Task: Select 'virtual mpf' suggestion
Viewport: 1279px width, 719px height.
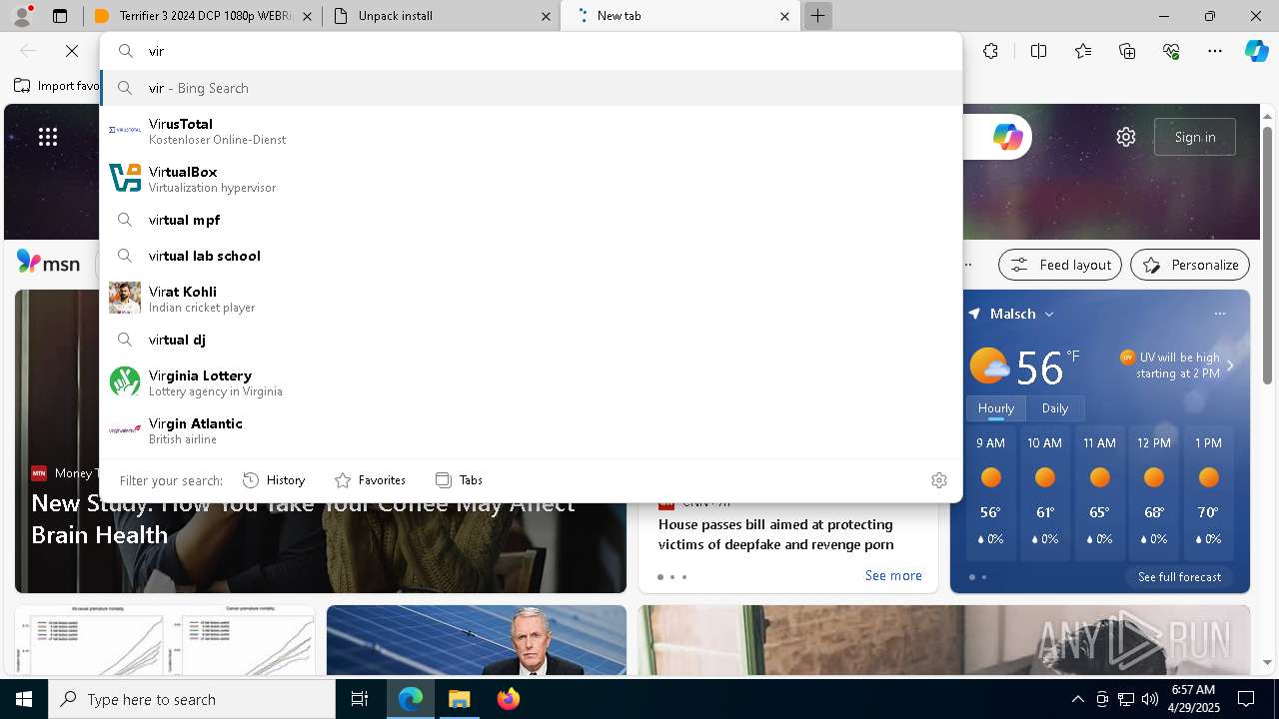Action: coord(531,220)
